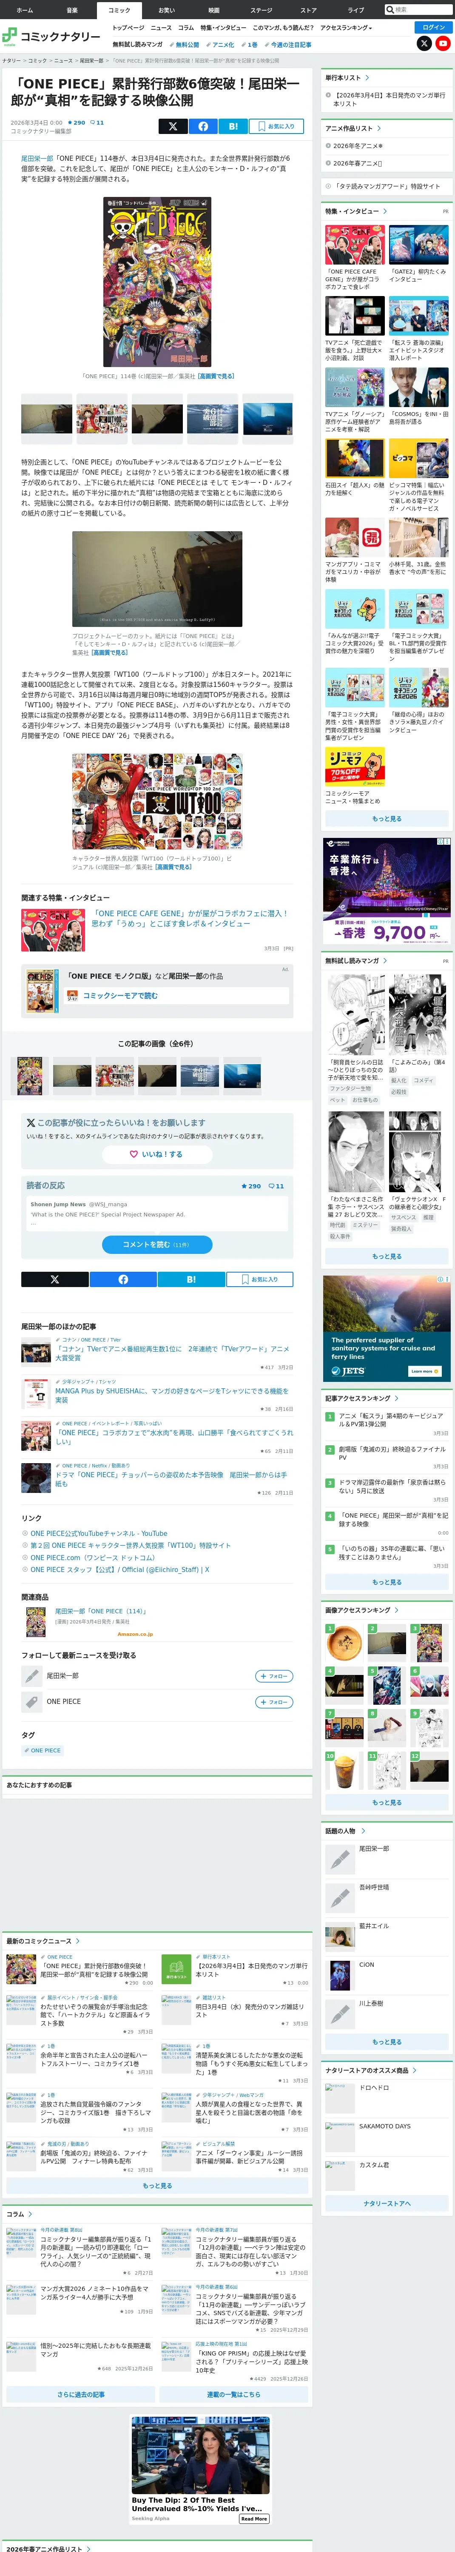Switch to the 音楽 tab
The image size is (455, 2552).
tap(71, 10)
